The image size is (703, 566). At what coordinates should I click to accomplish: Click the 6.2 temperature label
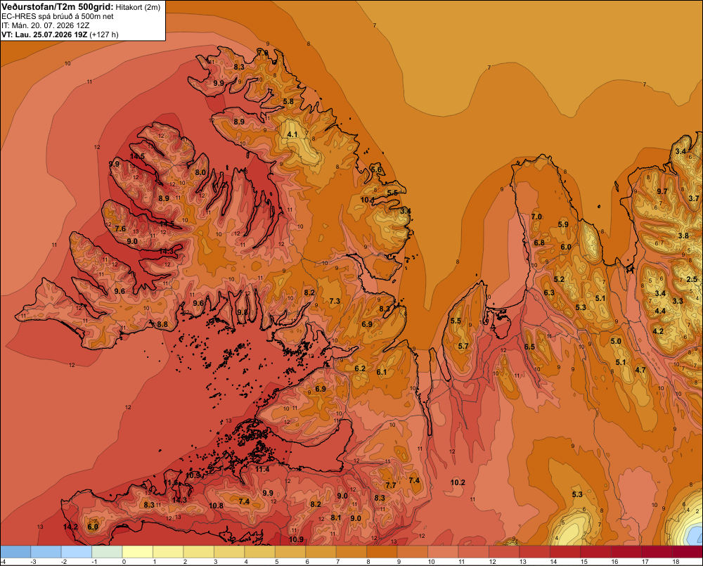click(x=360, y=368)
